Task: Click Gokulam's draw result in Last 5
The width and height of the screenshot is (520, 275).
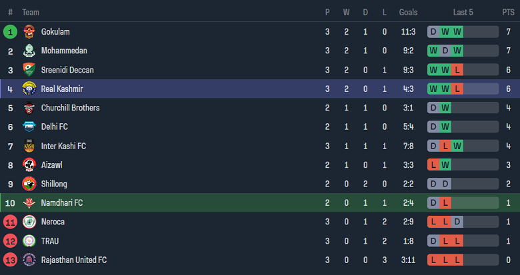Action: click(x=433, y=32)
